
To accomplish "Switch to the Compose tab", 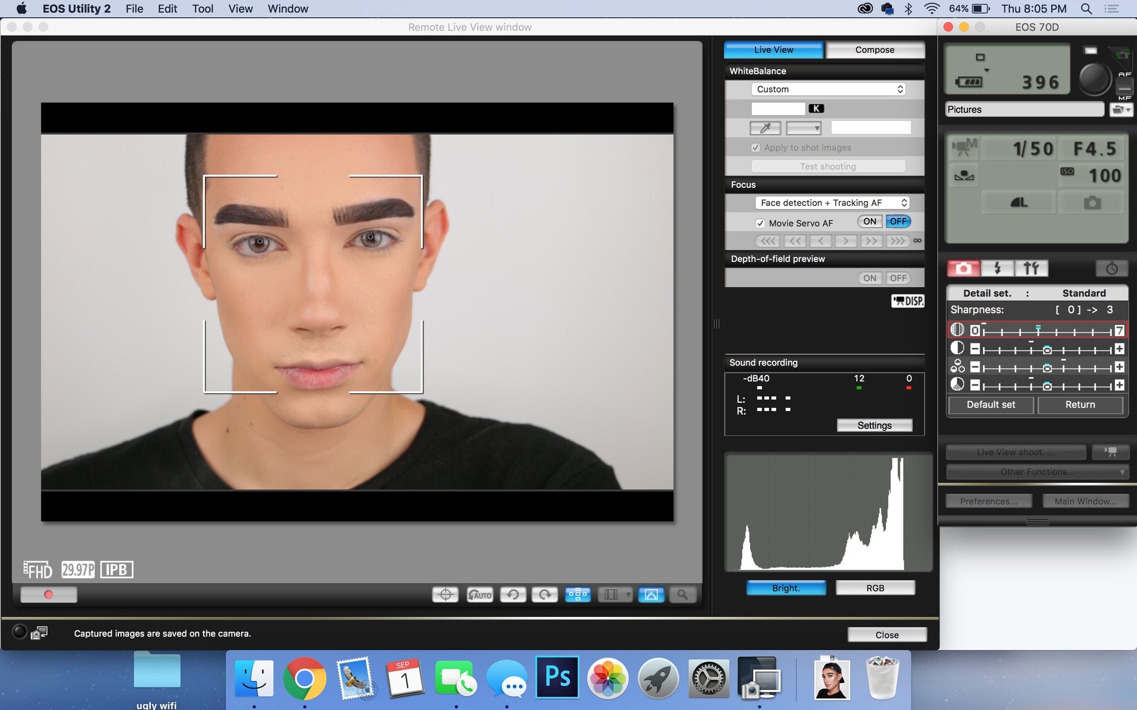I will click(874, 50).
